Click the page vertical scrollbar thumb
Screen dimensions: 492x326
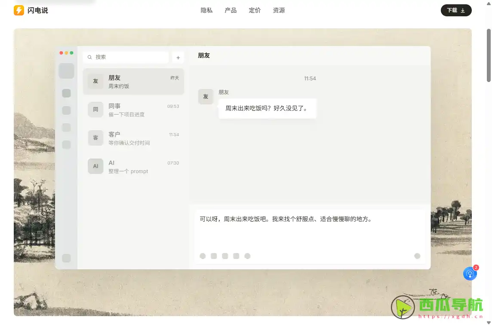click(x=489, y=55)
